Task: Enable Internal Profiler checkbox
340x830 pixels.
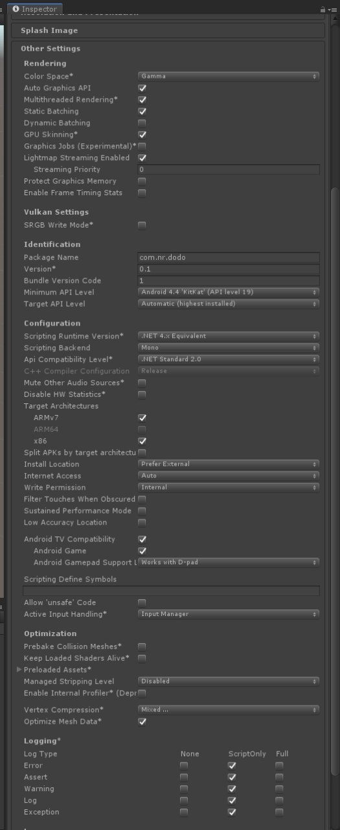Action: (142, 693)
